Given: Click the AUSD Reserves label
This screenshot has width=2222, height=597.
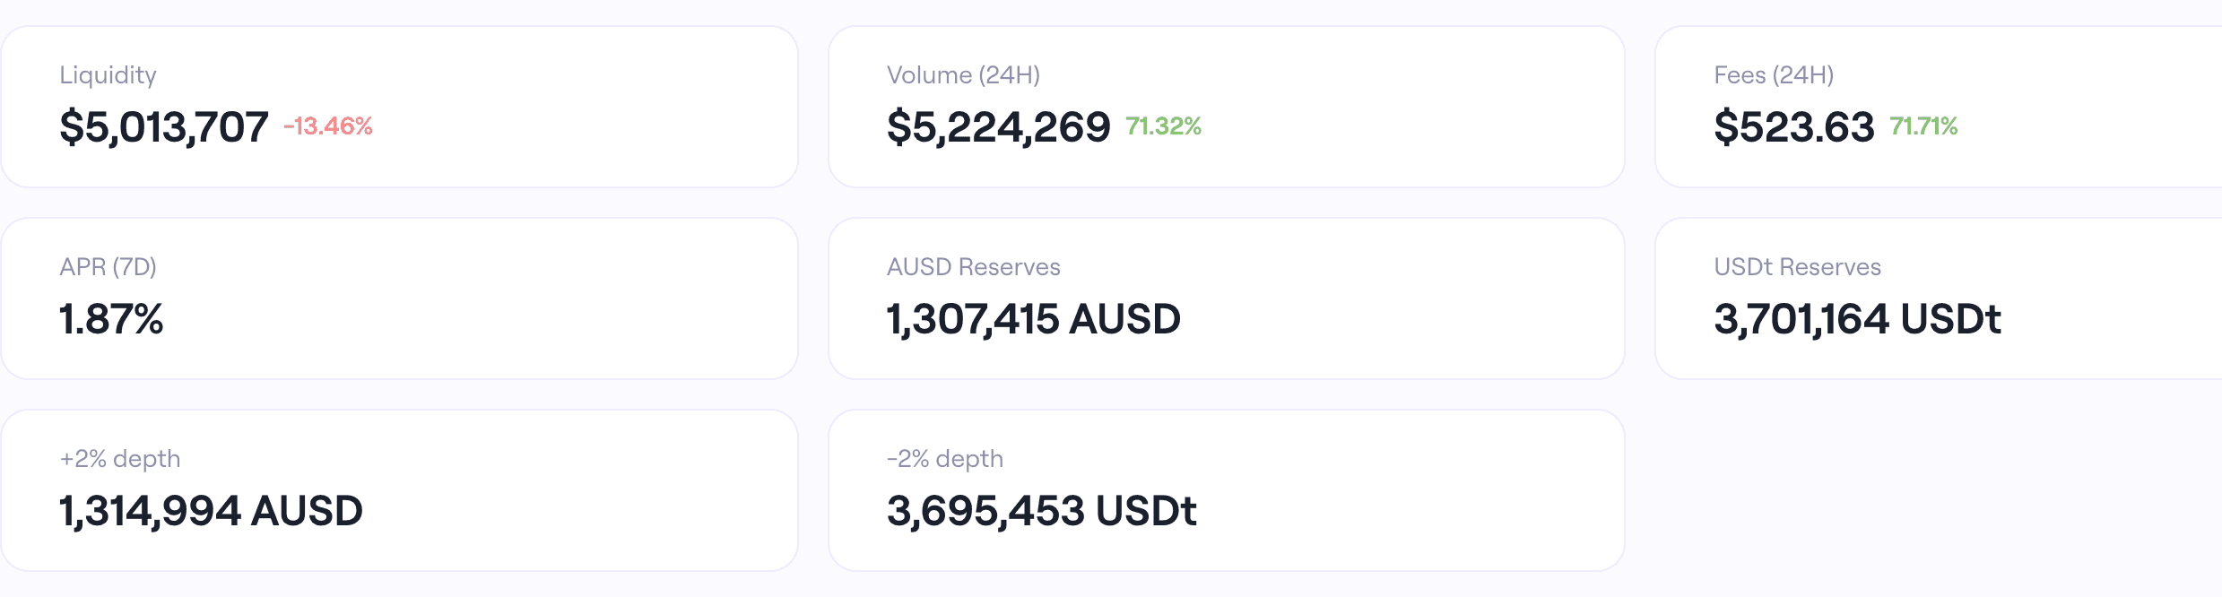Looking at the screenshot, I should [x=973, y=267].
